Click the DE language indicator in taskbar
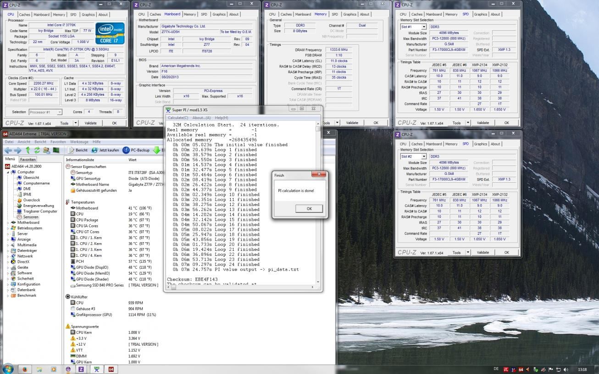Image resolution: width=599 pixels, height=374 pixels. [x=496, y=369]
